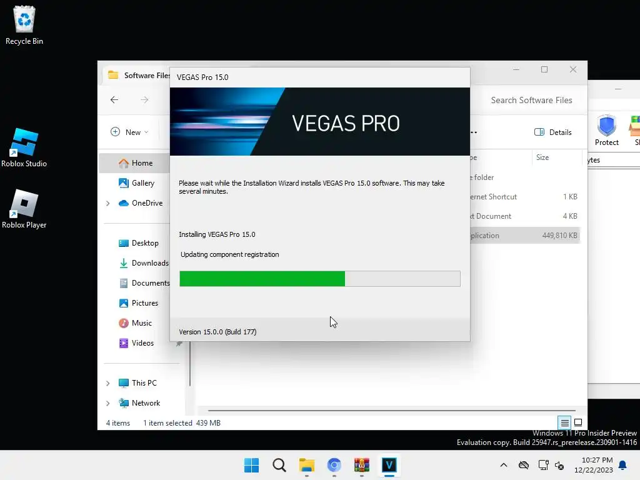Open the See more ellipsis menu
The height and width of the screenshot is (480, 640).
click(474, 132)
